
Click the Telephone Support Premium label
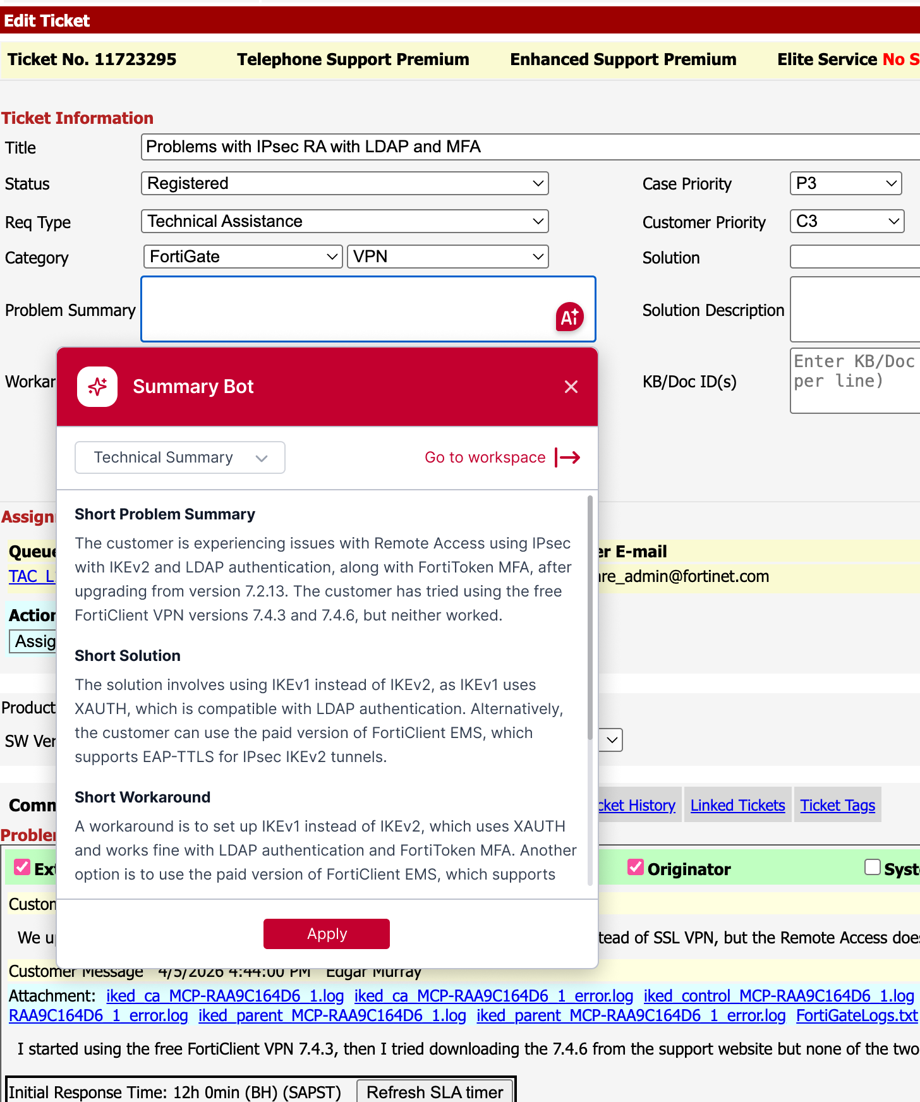(353, 59)
